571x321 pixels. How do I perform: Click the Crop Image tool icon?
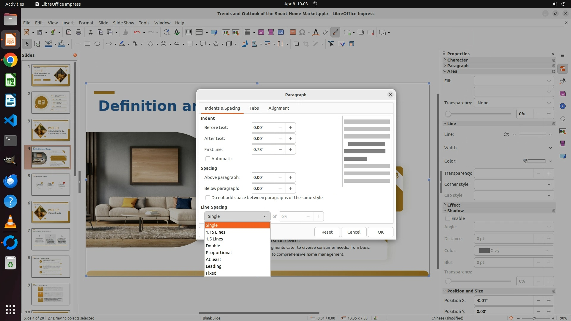click(306, 44)
